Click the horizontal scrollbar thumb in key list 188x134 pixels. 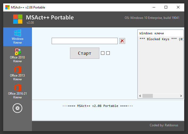[x=148, y=96]
